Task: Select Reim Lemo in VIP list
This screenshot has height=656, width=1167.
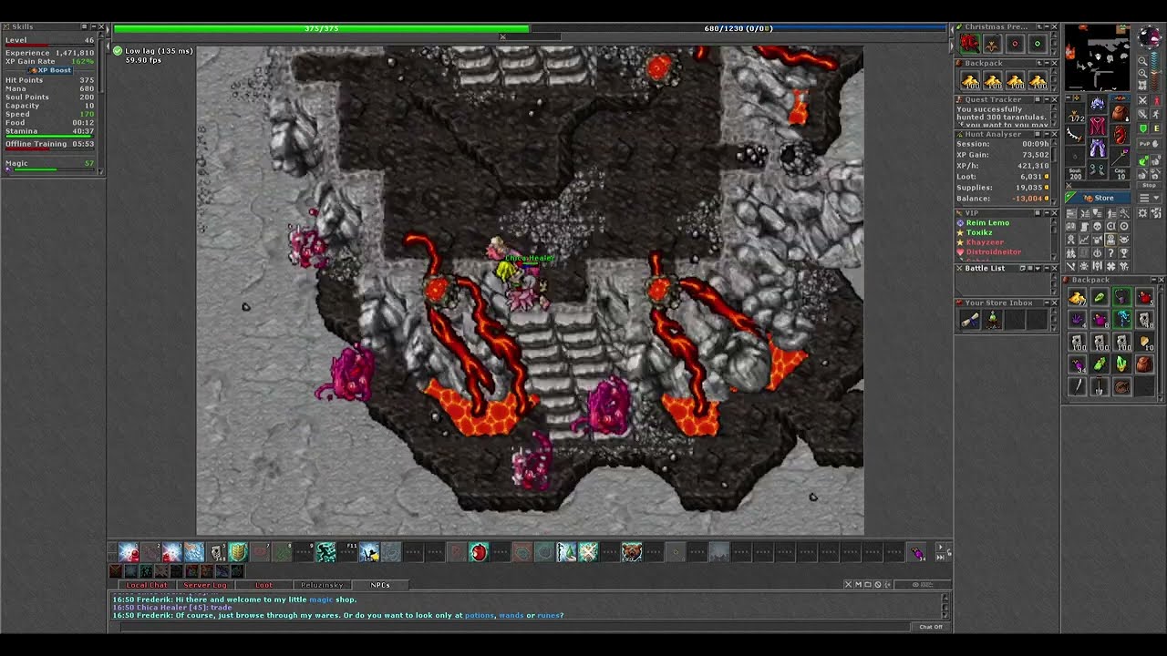Action: click(x=987, y=223)
